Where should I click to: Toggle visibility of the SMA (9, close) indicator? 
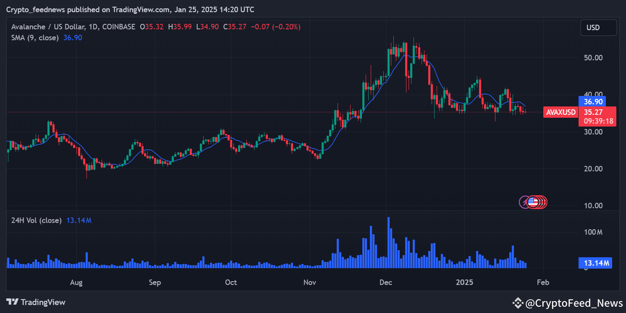(35, 38)
